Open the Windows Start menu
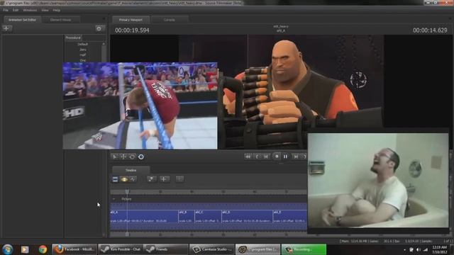454x255 pixels. 8,249
